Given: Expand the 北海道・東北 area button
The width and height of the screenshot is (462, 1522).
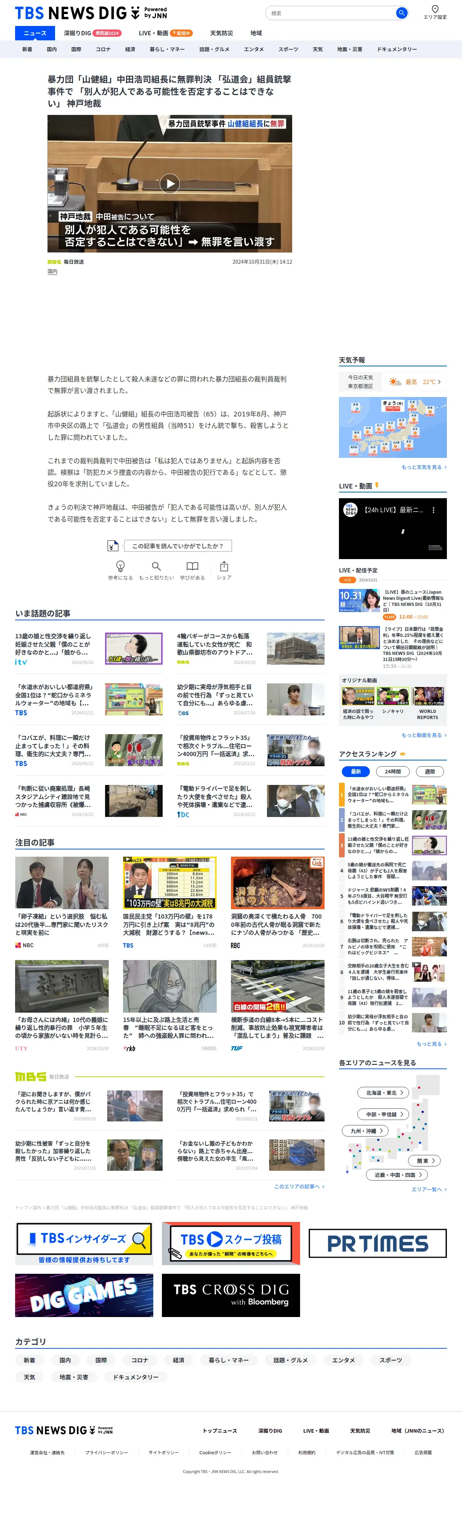Looking at the screenshot, I should click(384, 1093).
